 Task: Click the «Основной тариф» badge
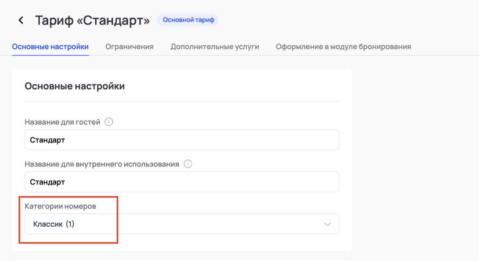[188, 20]
